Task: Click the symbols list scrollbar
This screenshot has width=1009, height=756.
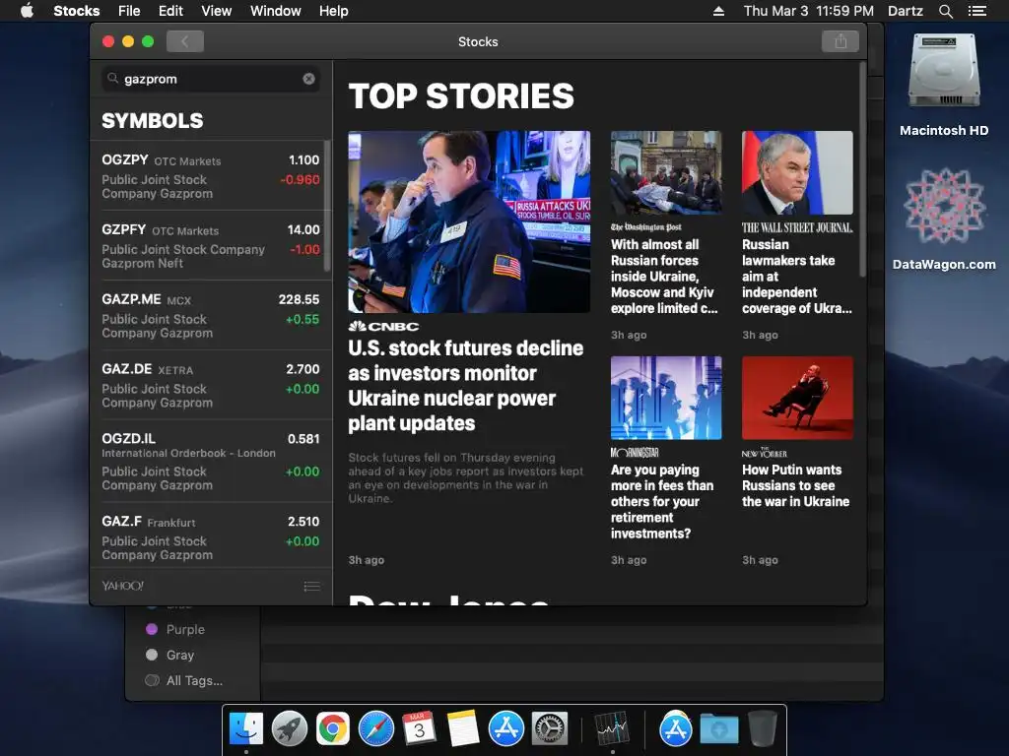Action: pyautogui.click(x=327, y=206)
